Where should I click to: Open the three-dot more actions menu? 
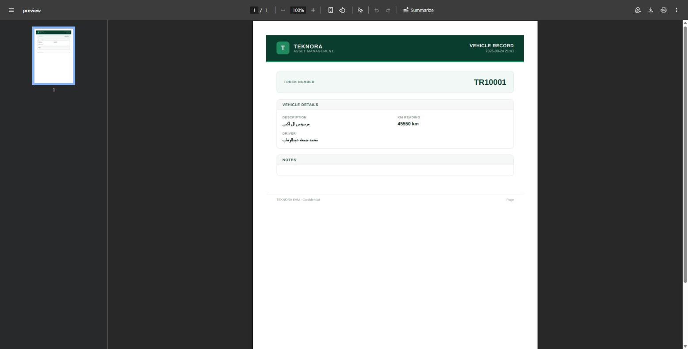click(x=677, y=10)
